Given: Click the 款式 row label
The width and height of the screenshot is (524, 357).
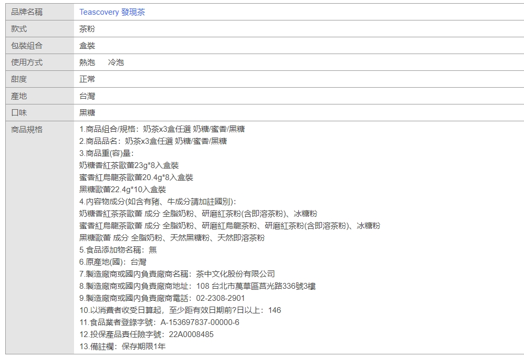Looking at the screenshot, I should click(x=19, y=29).
